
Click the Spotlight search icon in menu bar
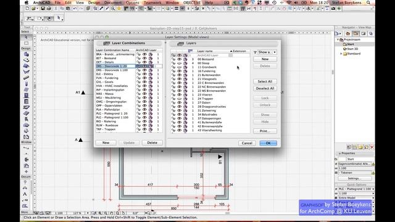click(368, 2)
